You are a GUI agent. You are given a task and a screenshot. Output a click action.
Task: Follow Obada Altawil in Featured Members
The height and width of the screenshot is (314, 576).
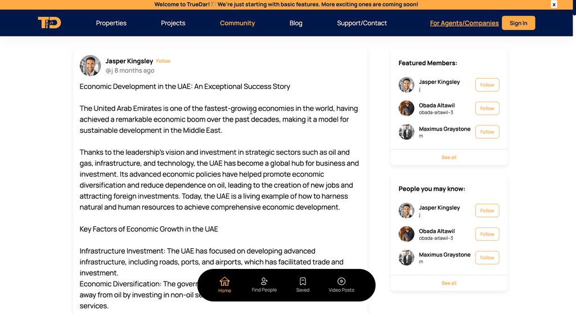coord(487,109)
